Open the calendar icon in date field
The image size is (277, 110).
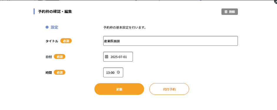106,57
